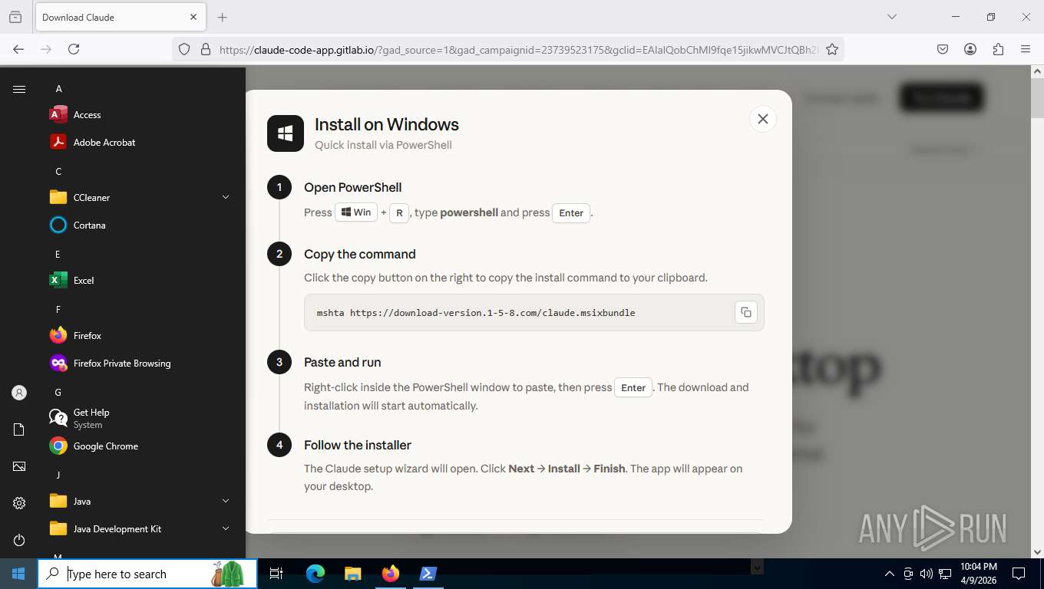1044x589 pixels.
Task: Save to Pocket from the toolbar
Action: [x=943, y=49]
